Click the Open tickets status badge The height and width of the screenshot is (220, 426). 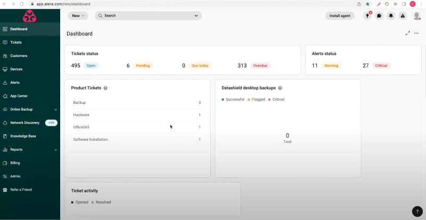tap(91, 66)
